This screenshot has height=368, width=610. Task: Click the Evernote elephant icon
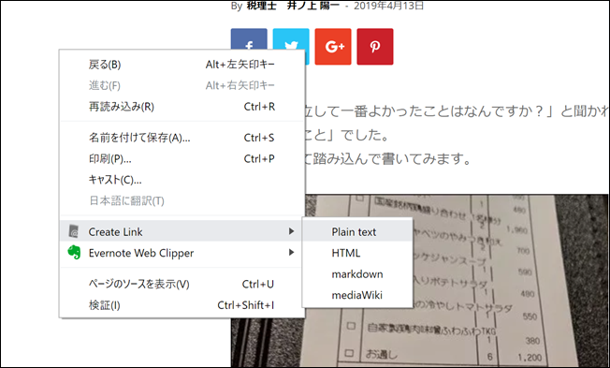click(x=74, y=252)
